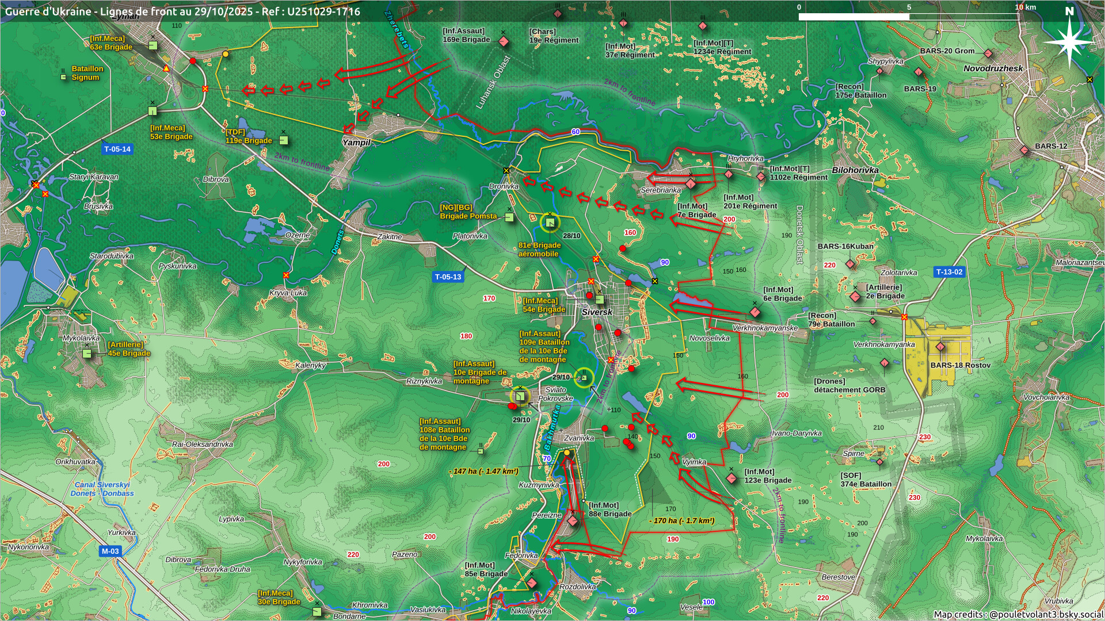Click the T-13-02 road shield
The height and width of the screenshot is (621, 1105).
click(x=949, y=272)
